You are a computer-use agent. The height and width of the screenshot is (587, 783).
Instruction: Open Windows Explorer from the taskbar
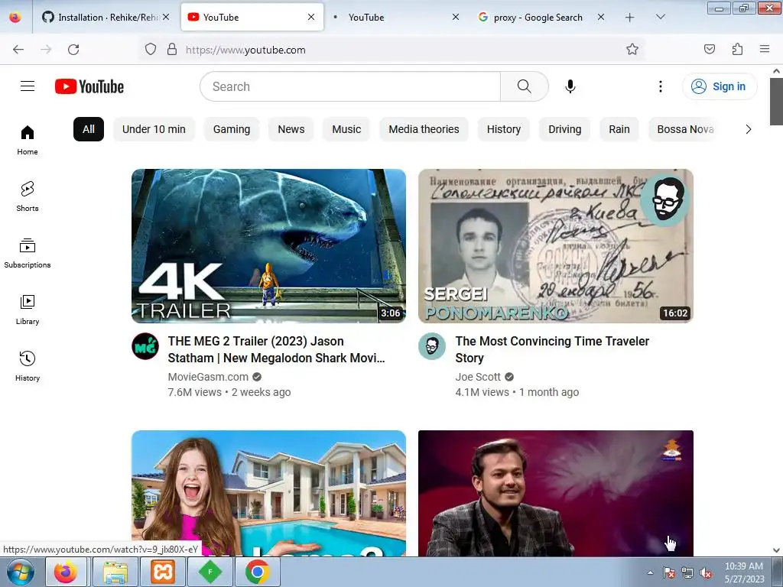click(x=115, y=572)
